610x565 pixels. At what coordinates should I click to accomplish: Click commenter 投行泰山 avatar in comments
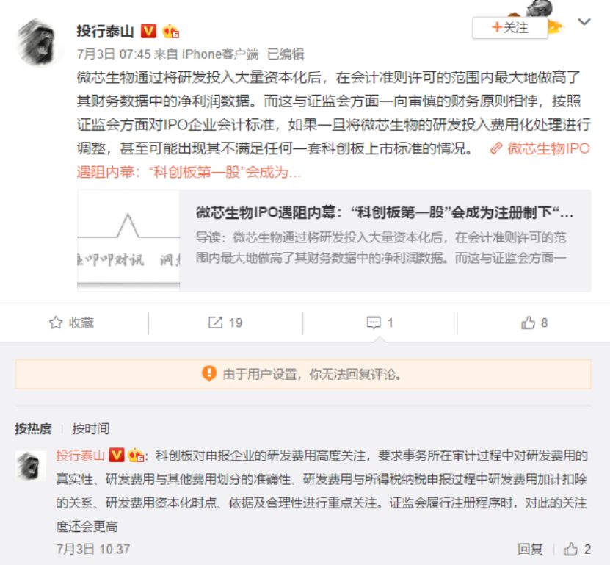(31, 466)
